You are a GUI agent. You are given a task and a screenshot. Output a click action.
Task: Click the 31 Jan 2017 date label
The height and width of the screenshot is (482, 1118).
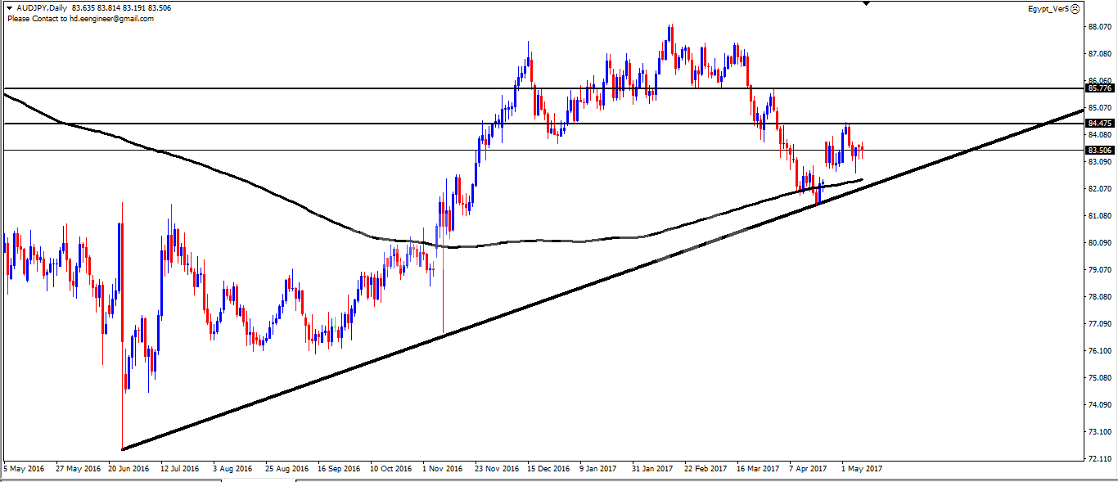click(x=653, y=470)
